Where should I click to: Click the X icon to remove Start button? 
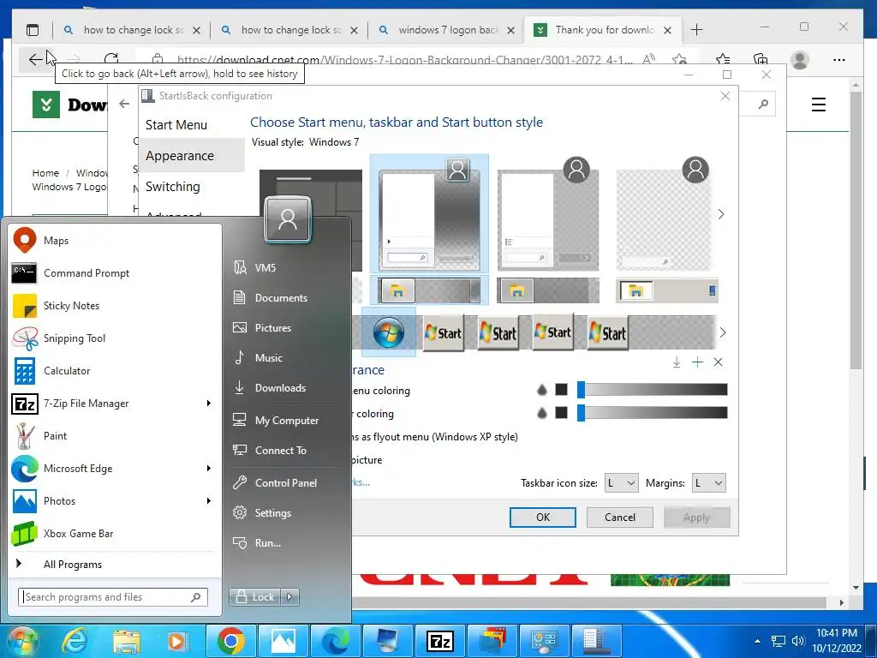tap(719, 362)
